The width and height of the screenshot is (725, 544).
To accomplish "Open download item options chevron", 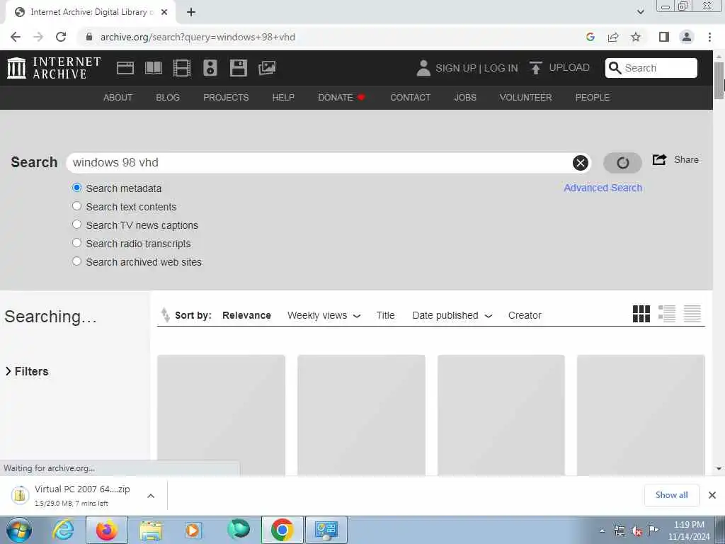I will coord(151,496).
